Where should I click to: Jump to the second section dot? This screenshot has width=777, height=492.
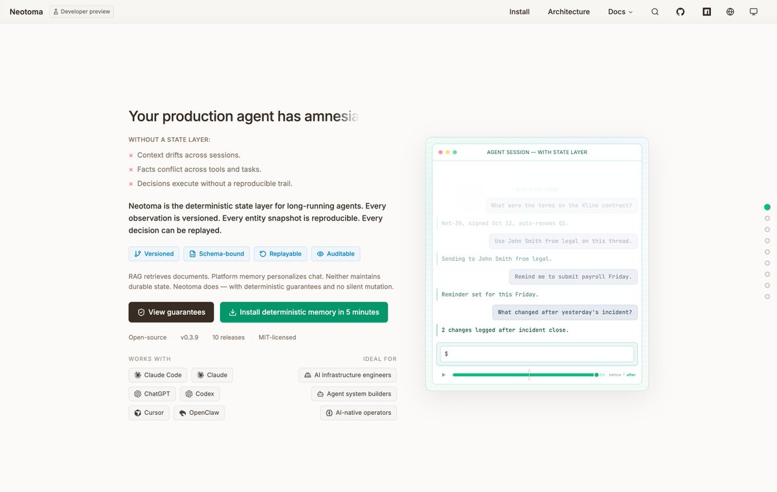point(767,218)
